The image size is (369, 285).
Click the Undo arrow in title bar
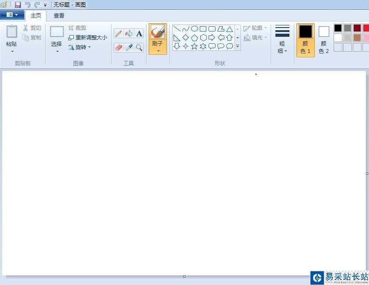click(28, 4)
